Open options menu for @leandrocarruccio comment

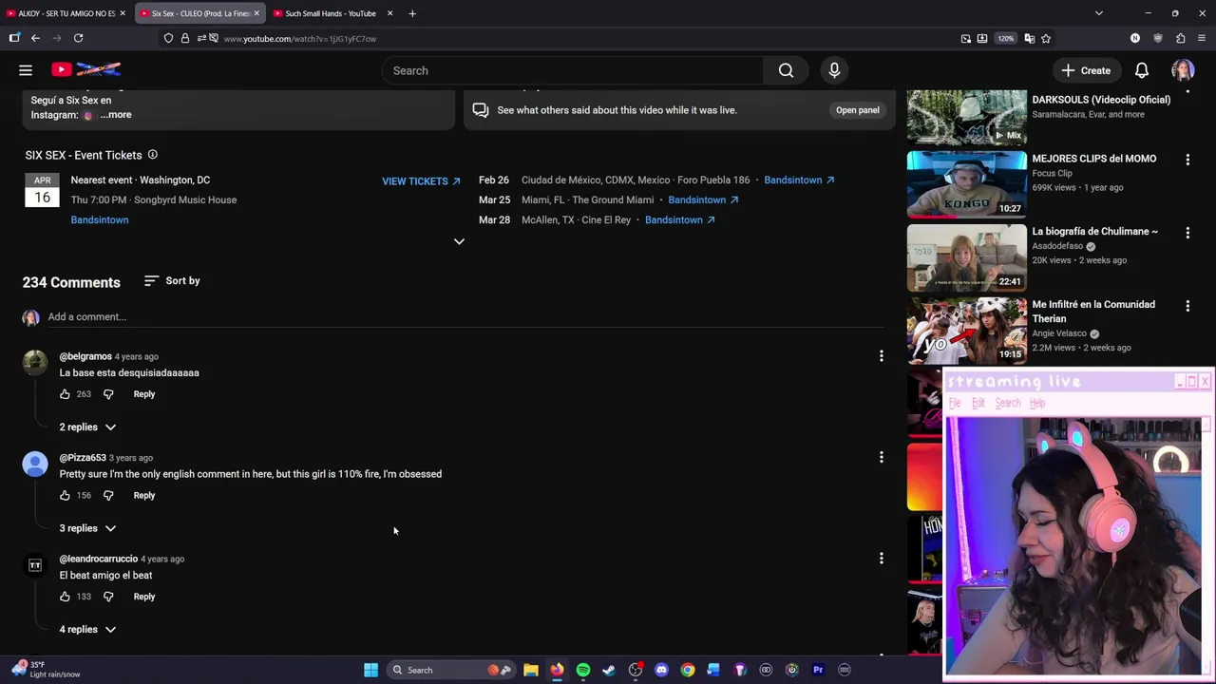pyautogui.click(x=881, y=559)
